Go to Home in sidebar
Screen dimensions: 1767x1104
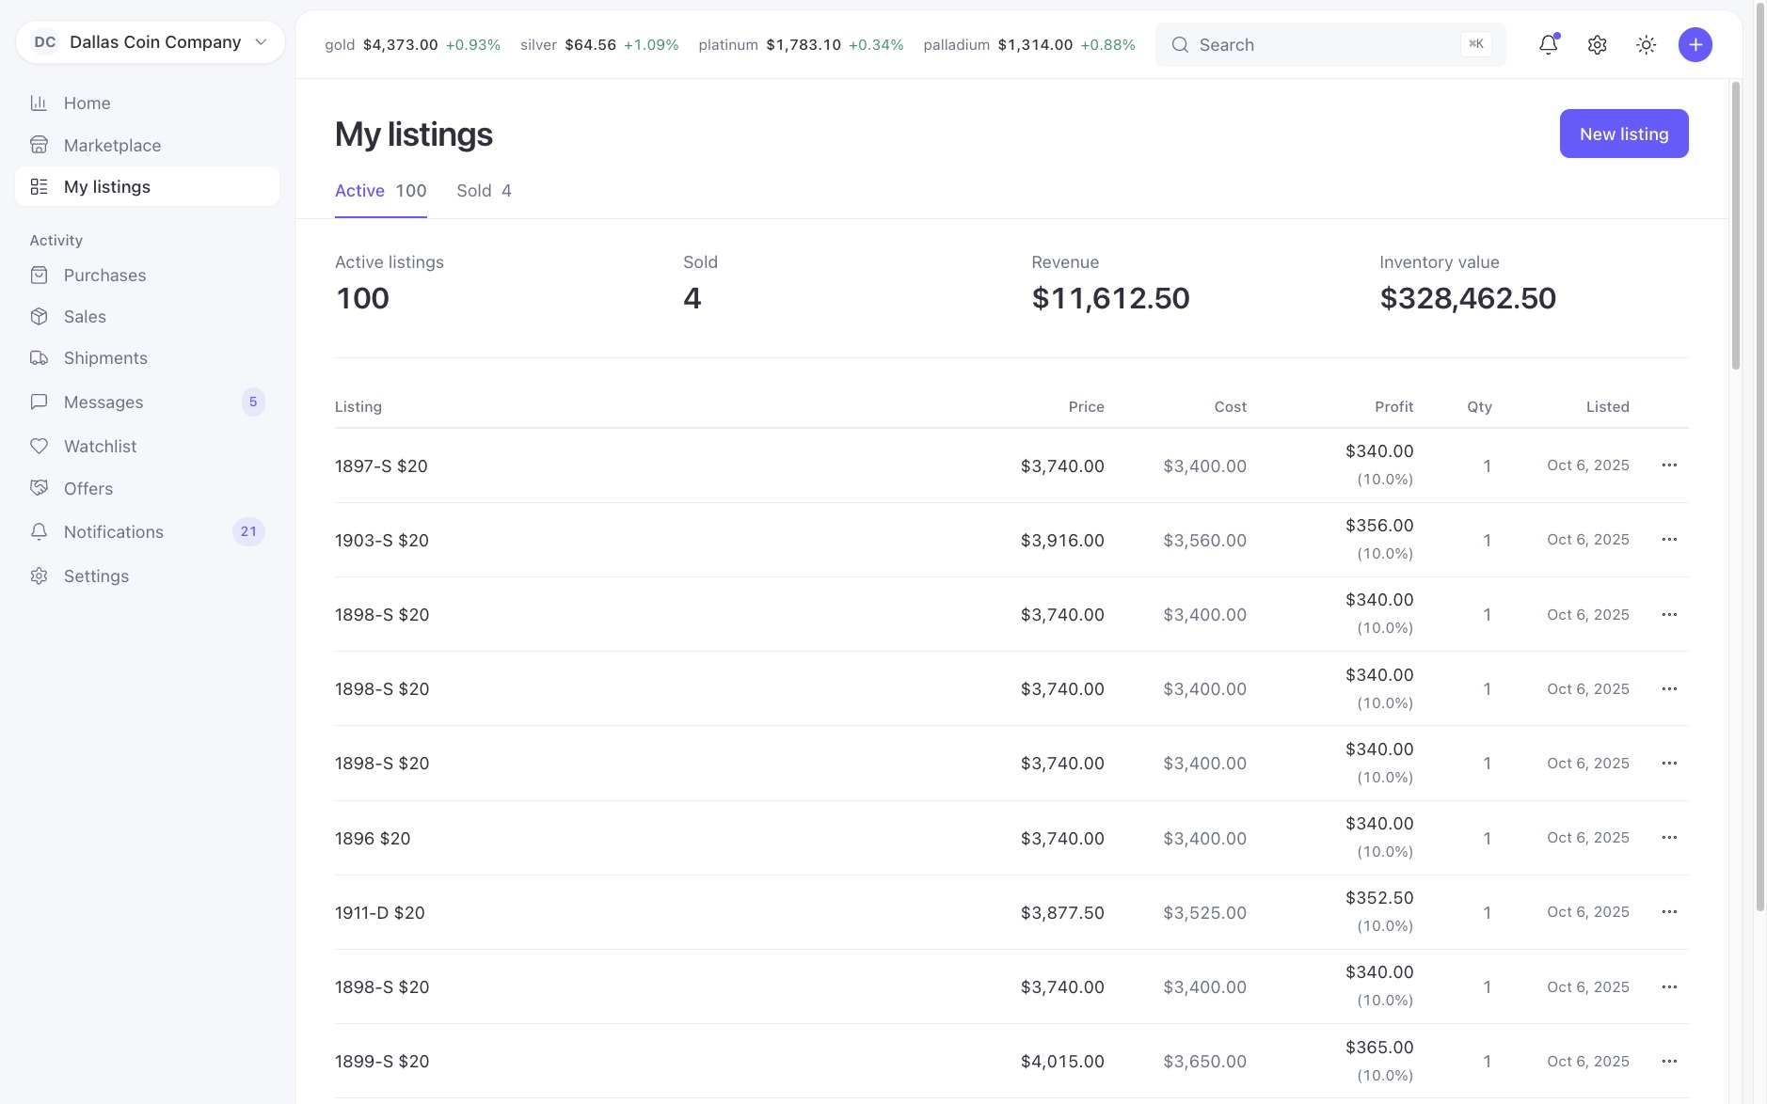pos(147,103)
